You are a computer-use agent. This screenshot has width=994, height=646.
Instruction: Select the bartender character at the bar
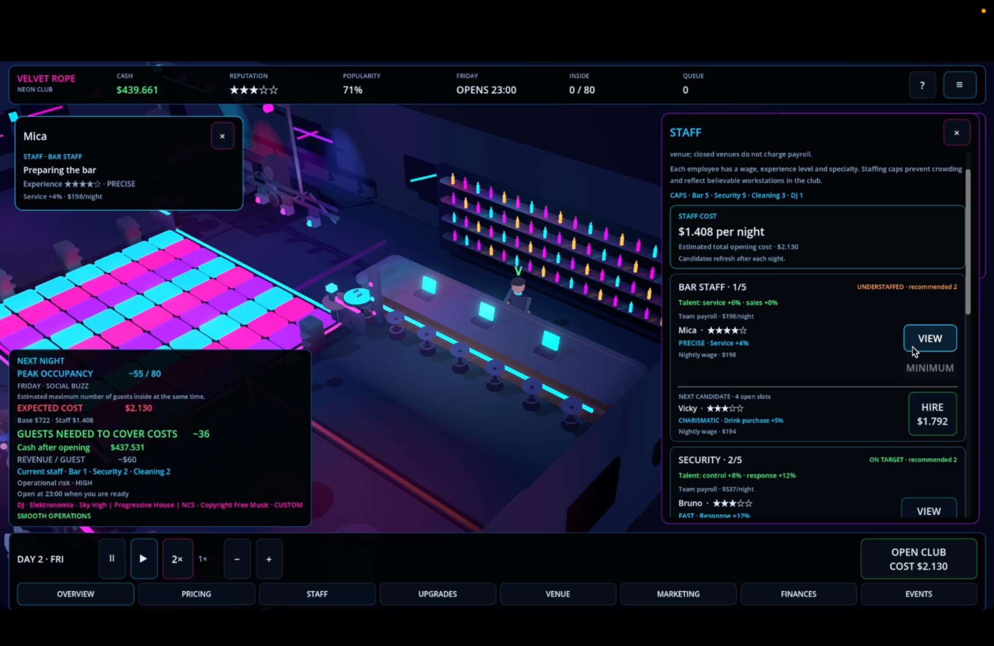point(519,294)
